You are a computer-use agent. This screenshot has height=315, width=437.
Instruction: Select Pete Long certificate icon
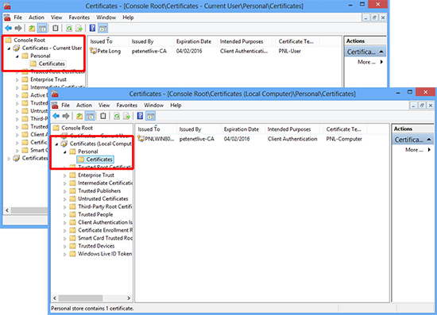click(93, 51)
